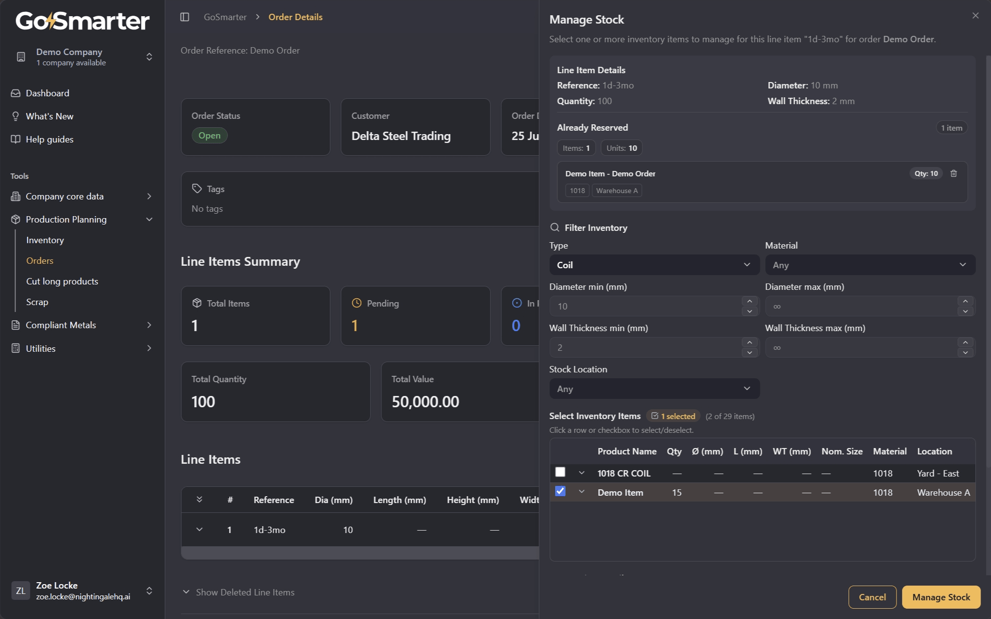
Task: Open the Scrap page
Action: pyautogui.click(x=37, y=302)
